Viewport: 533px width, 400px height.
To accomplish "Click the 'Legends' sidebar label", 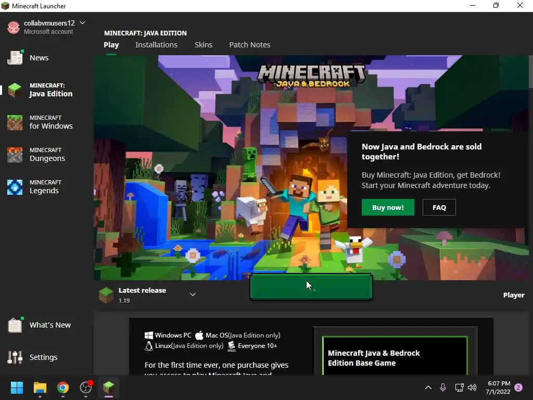I will [x=44, y=191].
